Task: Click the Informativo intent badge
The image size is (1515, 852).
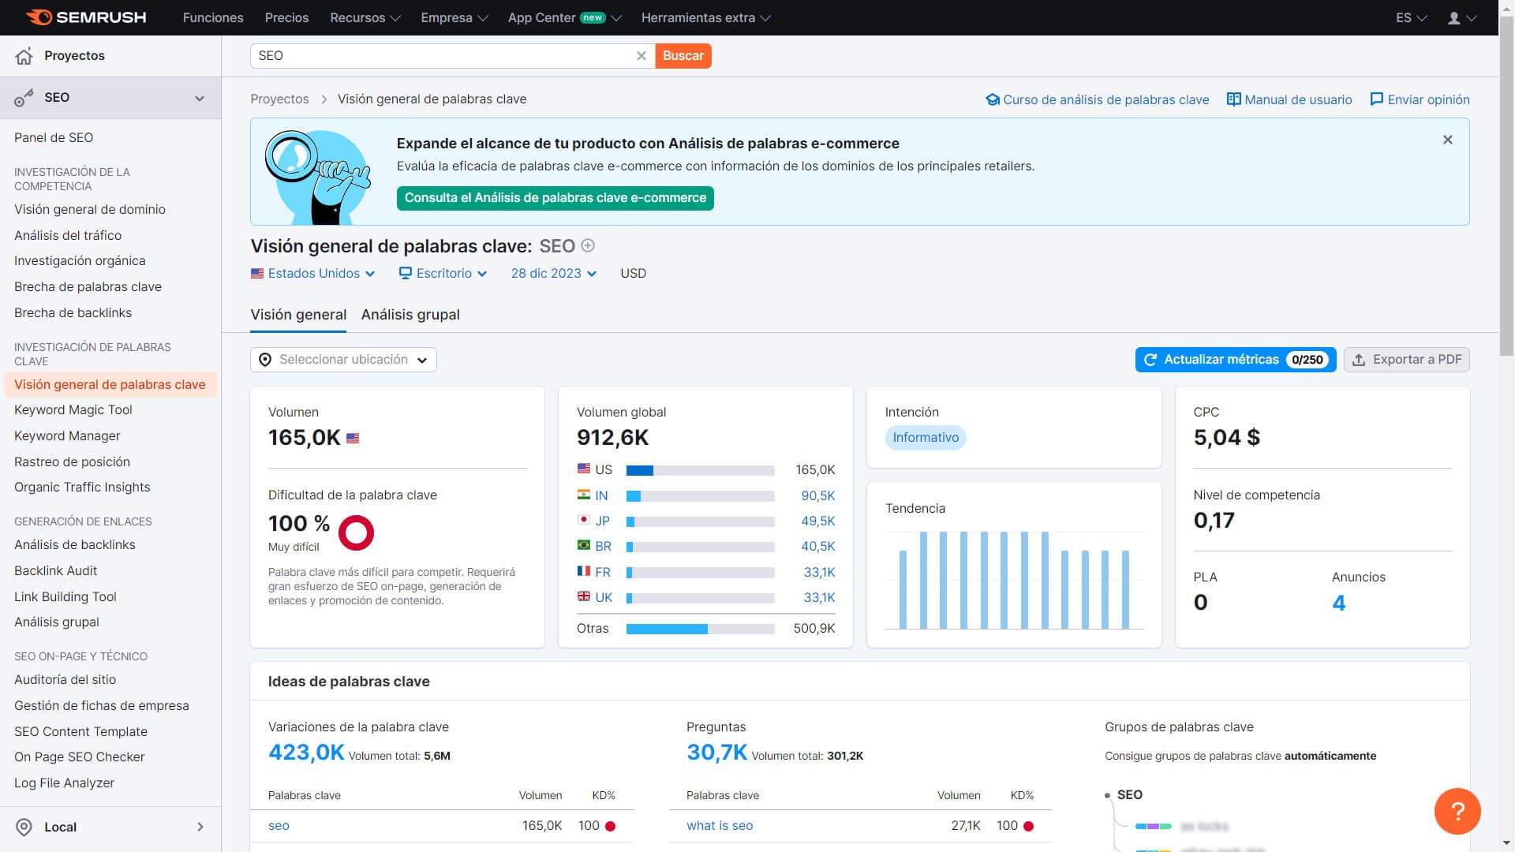Action: coord(926,438)
